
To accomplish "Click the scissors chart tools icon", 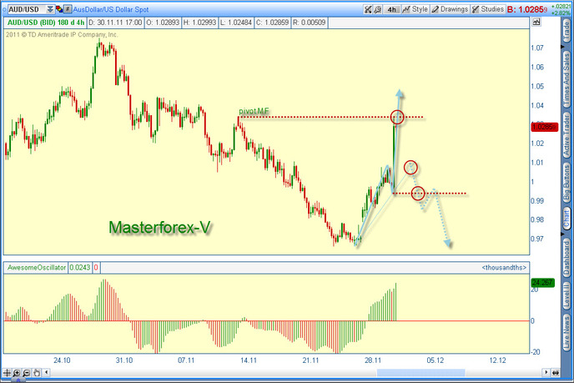I will point(368,9).
